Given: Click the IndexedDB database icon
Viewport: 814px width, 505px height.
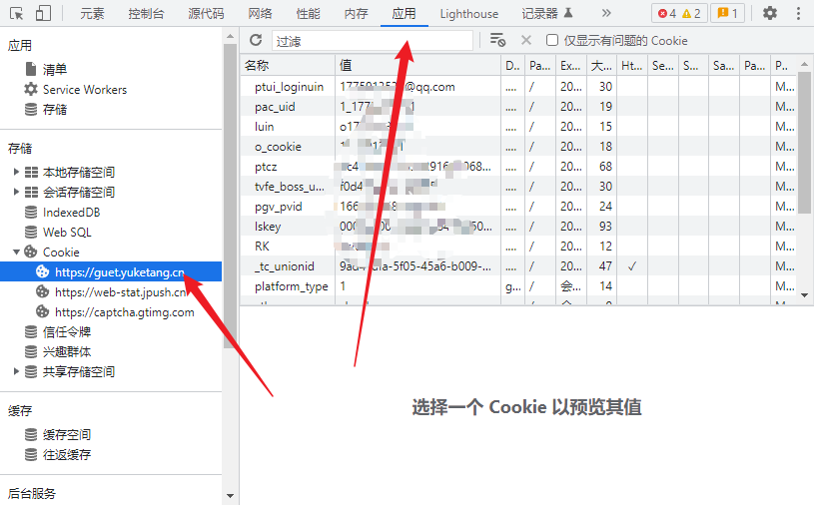Looking at the screenshot, I should pos(31,212).
